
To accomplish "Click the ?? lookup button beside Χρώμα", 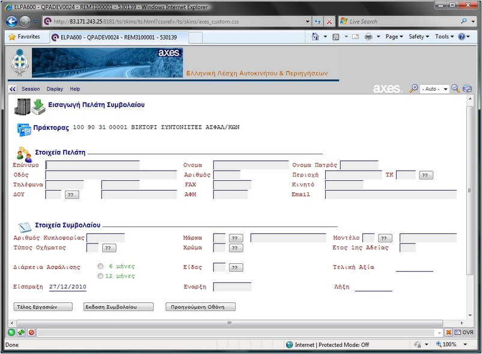I will point(236,248).
